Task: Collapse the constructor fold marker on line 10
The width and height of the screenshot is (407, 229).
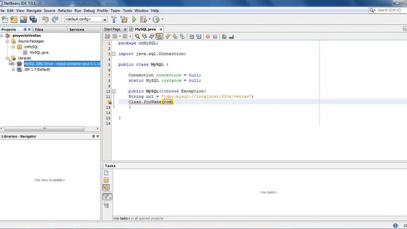Action: pos(114,92)
